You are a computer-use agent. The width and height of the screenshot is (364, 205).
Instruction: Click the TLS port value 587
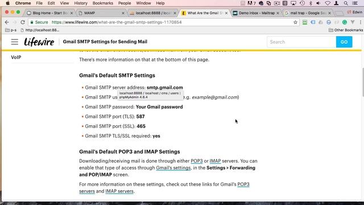140,117
